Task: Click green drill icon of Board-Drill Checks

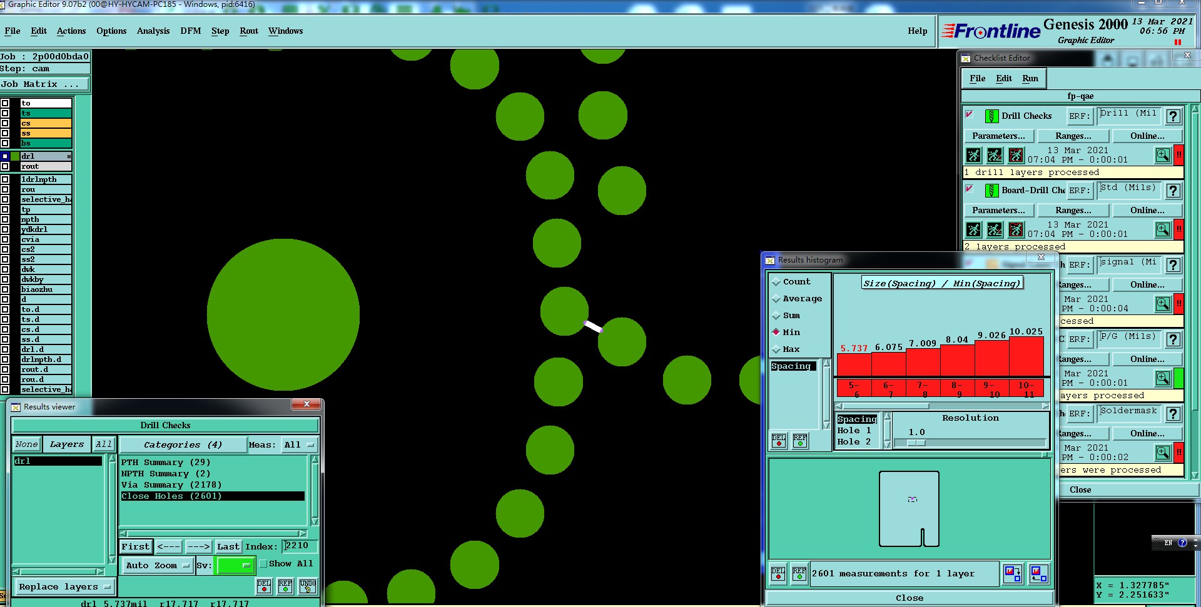Action: [991, 191]
